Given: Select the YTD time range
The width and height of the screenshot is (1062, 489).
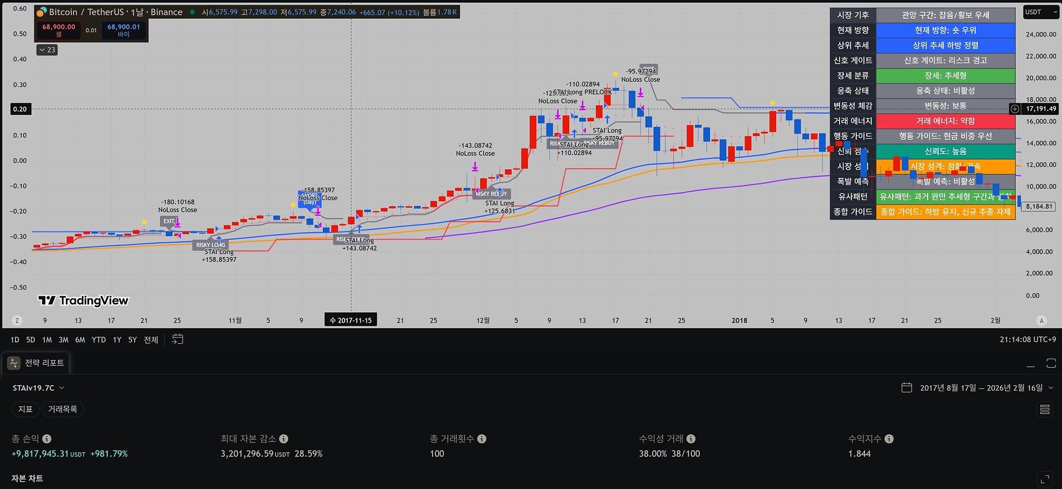Looking at the screenshot, I should [98, 340].
